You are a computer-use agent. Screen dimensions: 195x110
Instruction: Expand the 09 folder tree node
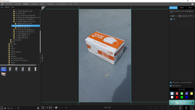[x=12, y=30]
